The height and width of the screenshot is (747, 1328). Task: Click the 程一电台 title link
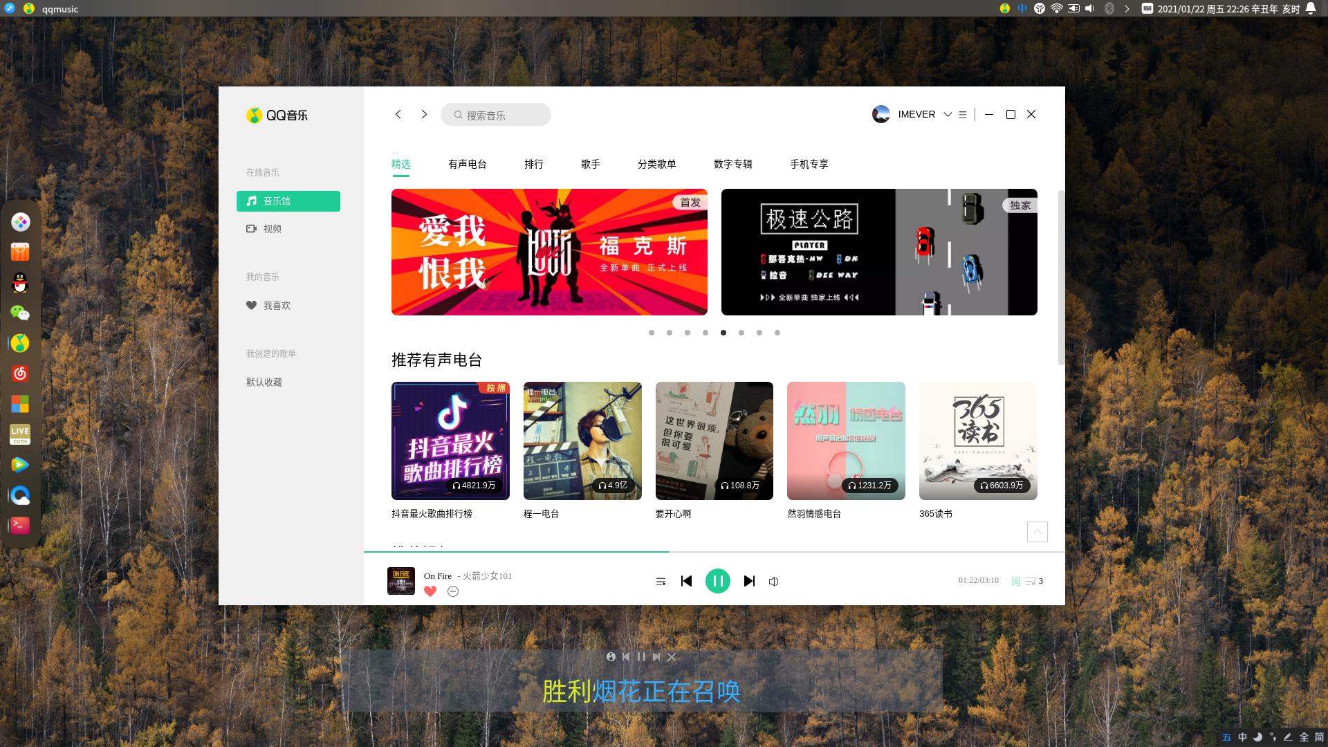coord(541,514)
